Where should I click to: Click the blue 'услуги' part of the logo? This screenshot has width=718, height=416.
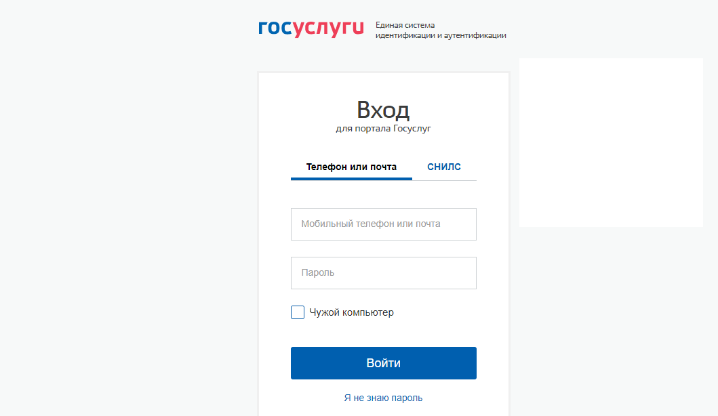tap(327, 28)
